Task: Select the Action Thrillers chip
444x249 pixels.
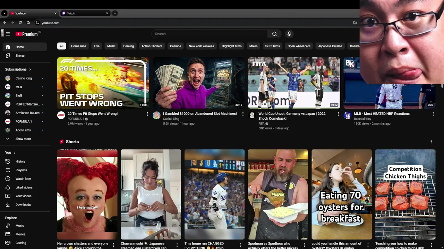Action: coord(152,46)
